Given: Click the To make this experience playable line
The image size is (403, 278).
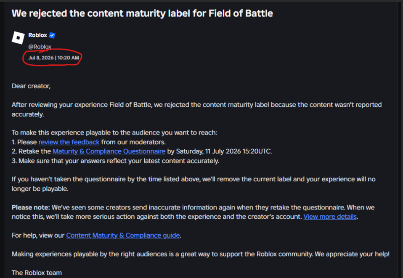Looking at the screenshot, I should (x=114, y=132).
